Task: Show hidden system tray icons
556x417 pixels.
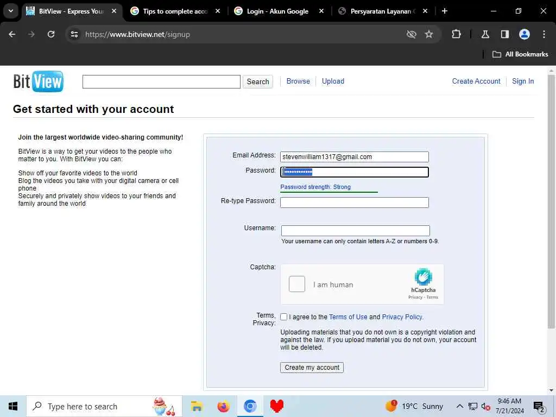Action: click(x=459, y=406)
